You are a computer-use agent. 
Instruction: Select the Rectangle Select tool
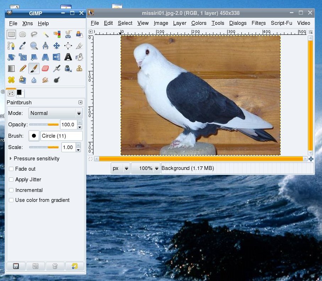[11, 34]
